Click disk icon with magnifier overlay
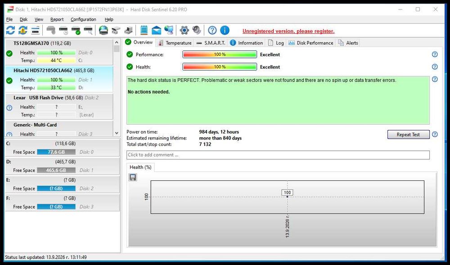 coord(88,30)
